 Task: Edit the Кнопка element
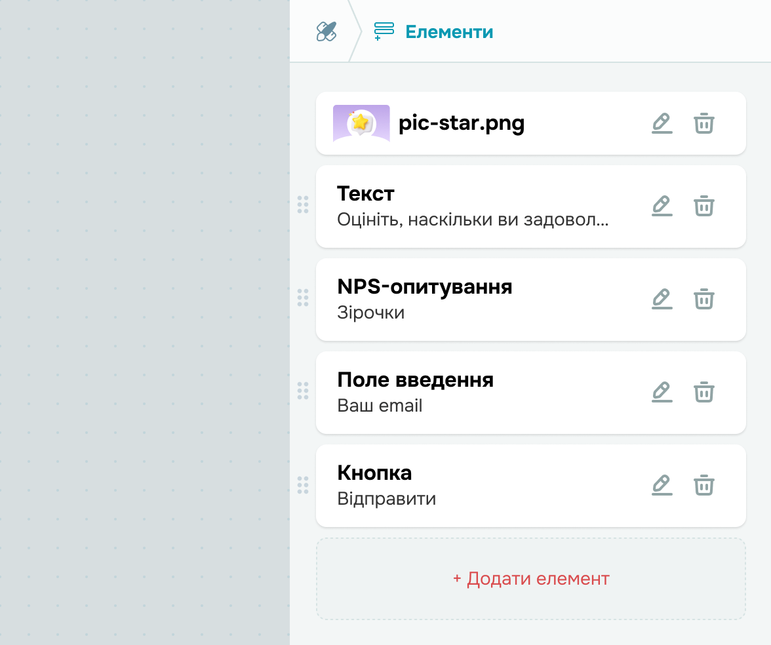662,485
